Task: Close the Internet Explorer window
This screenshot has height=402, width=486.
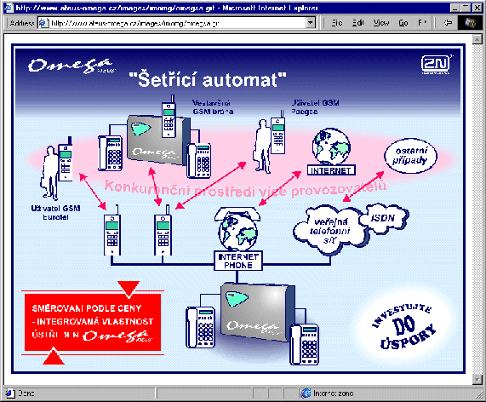Action: [x=477, y=8]
